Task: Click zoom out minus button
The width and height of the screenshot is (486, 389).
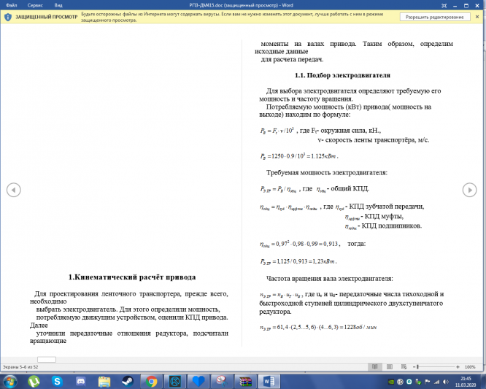Action: point(414,366)
